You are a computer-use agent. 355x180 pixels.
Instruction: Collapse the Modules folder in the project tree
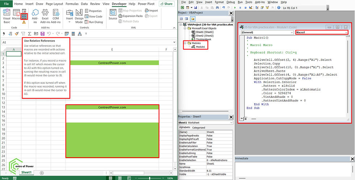(x=185, y=43)
